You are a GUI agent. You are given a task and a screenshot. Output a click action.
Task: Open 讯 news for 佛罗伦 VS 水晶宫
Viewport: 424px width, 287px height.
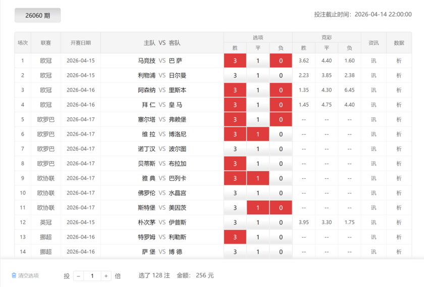pyautogui.click(x=374, y=193)
